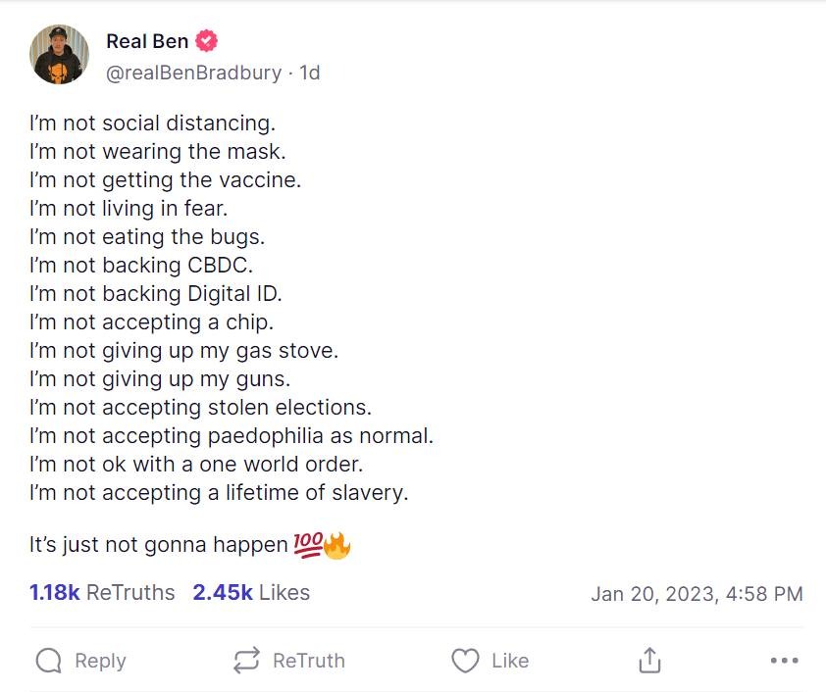Screen dimensions: 826x692
Task: Click the Jan 20, 2023 timestamp
Action: pyautogui.click(x=697, y=593)
